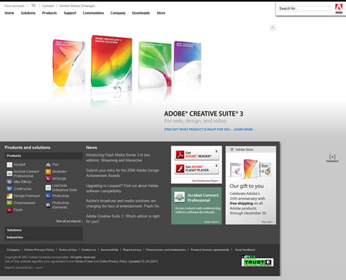Click the Dreamweaver product icon
Viewport: 346px width, 280px height.
tap(9, 203)
